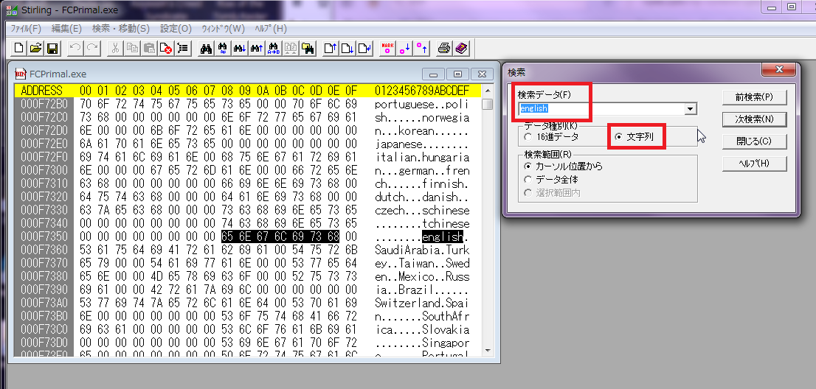Click the folder-with-binoculars search icon
Viewport: 816px width, 389px height.
[308, 49]
